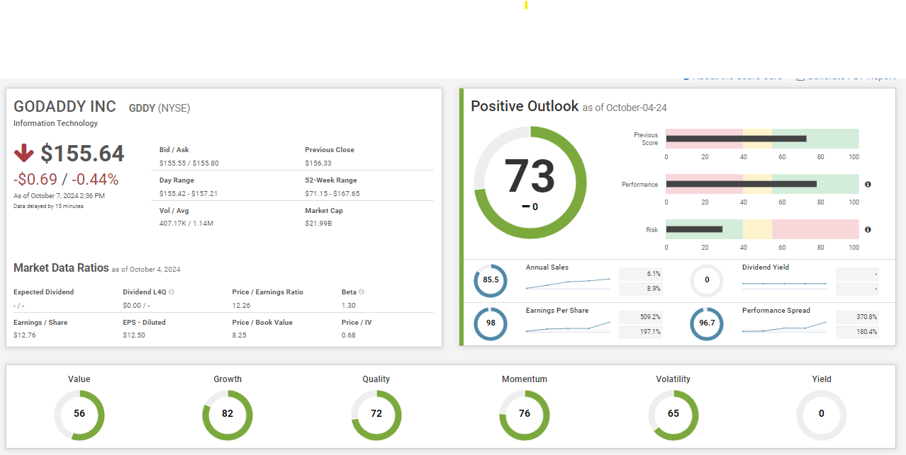Screen dimensions: 906x455
Task: Select the Dividend Yield 0 score ring
Action: 707,280
